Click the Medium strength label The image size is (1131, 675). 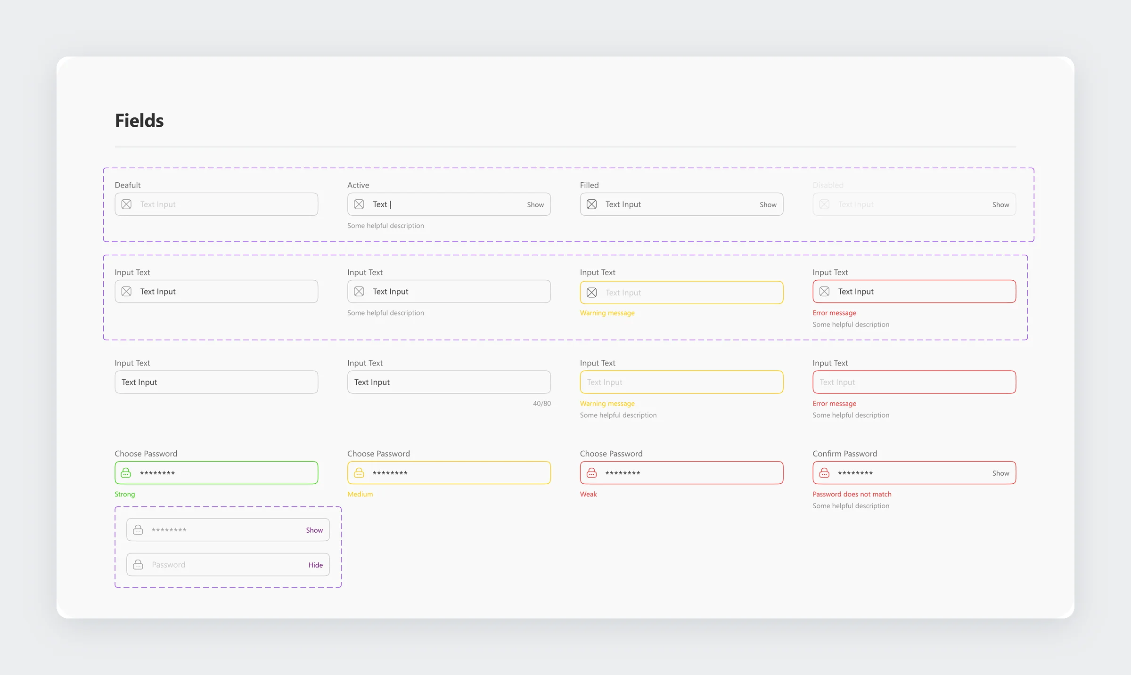click(x=360, y=494)
